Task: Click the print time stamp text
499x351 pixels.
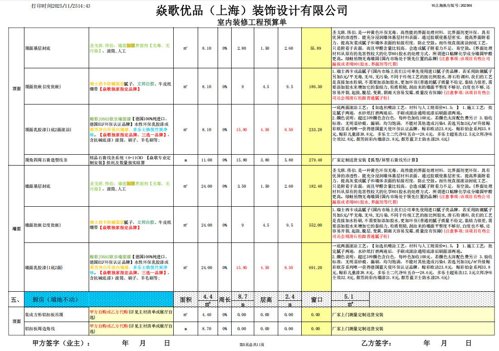Action: [x=61, y=6]
